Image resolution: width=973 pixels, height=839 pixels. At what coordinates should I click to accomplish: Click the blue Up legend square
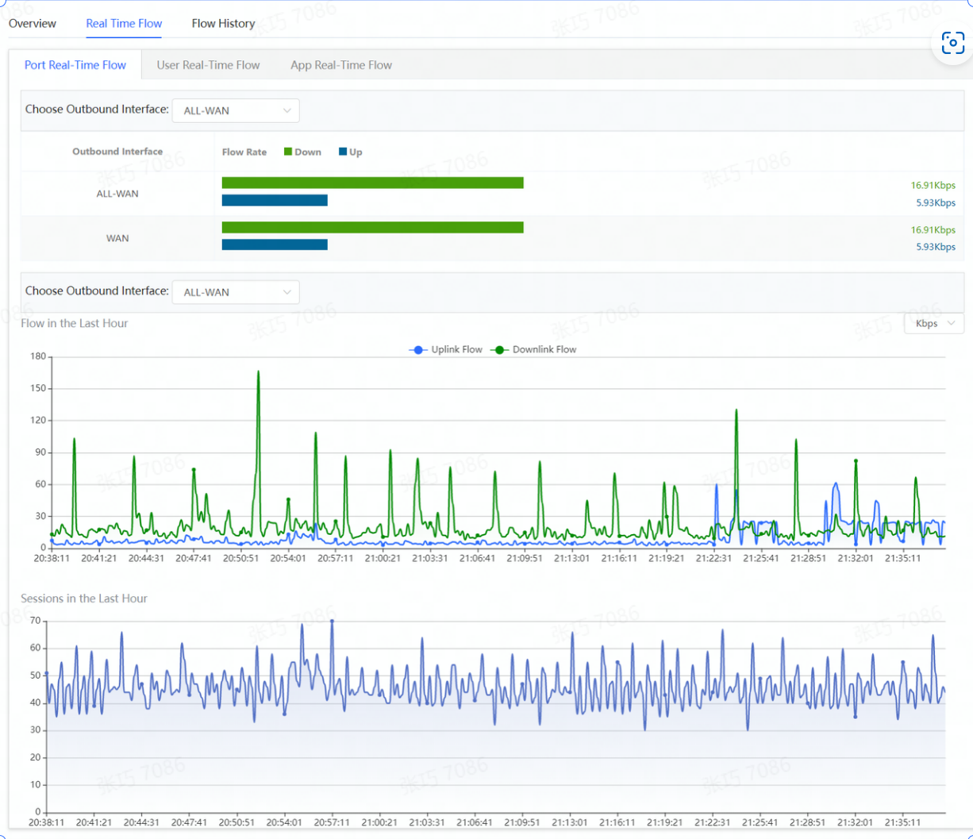pyautogui.click(x=343, y=152)
